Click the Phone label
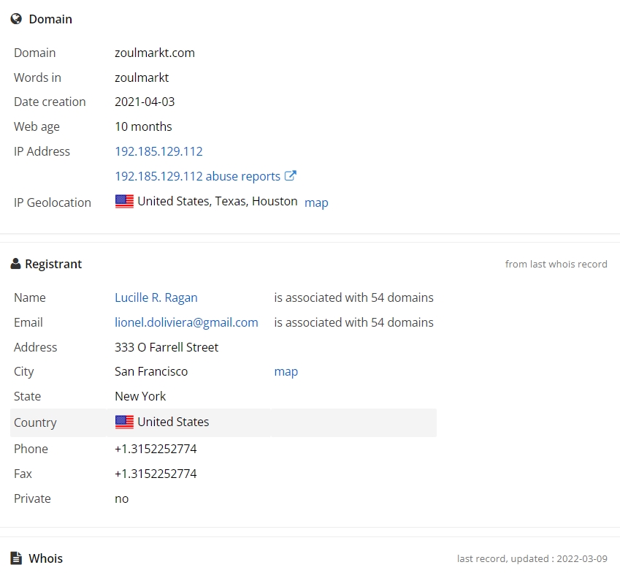Image resolution: width=620 pixels, height=573 pixels. click(31, 449)
